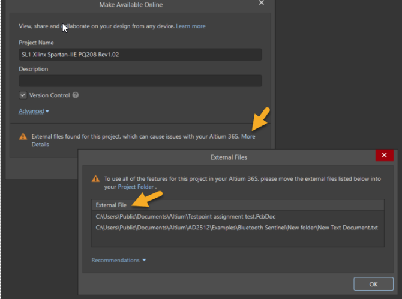The height and width of the screenshot is (299, 402).
Task: Expand the Advanced options
Action: 34,111
